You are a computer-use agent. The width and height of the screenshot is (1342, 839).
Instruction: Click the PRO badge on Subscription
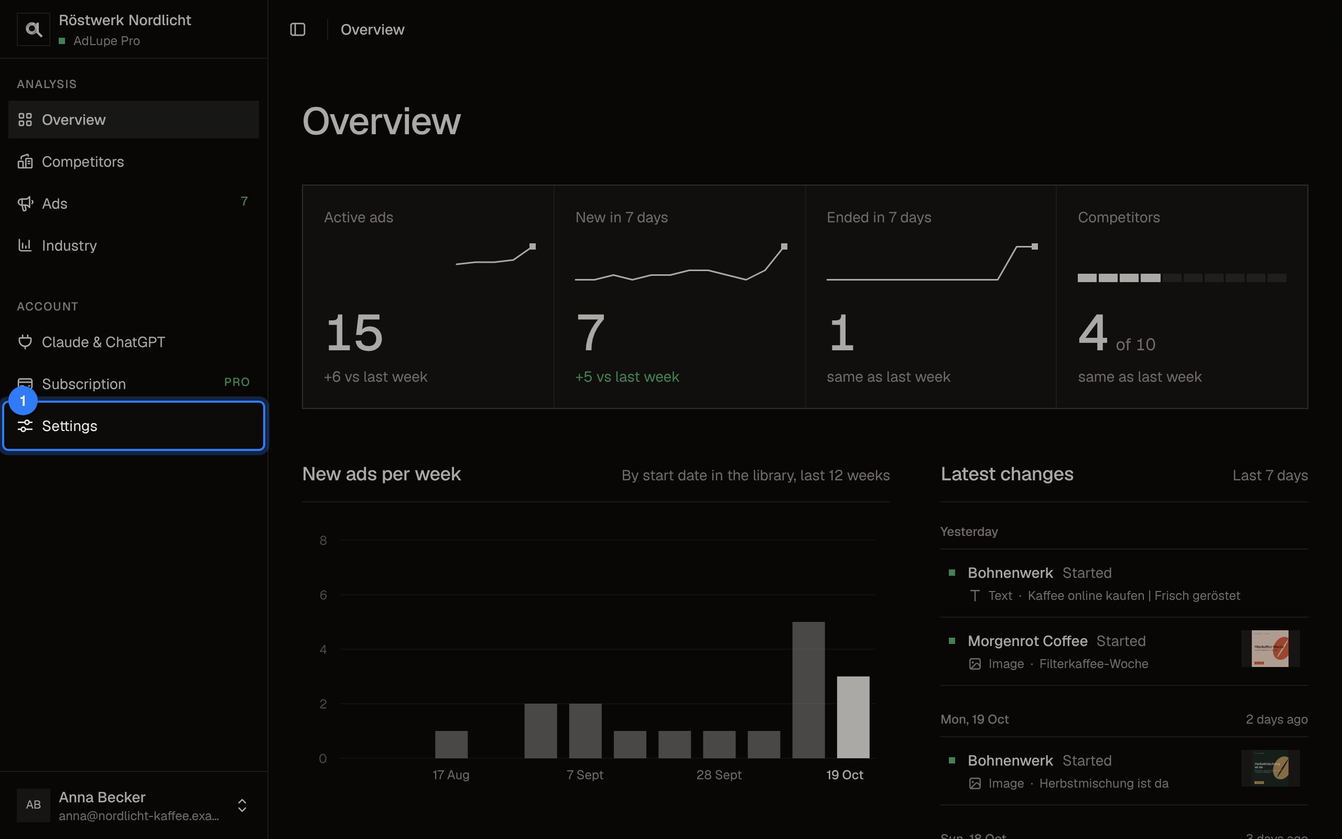(237, 382)
